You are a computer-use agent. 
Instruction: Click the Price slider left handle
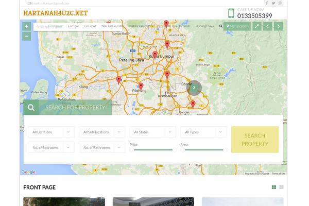pos(132,150)
